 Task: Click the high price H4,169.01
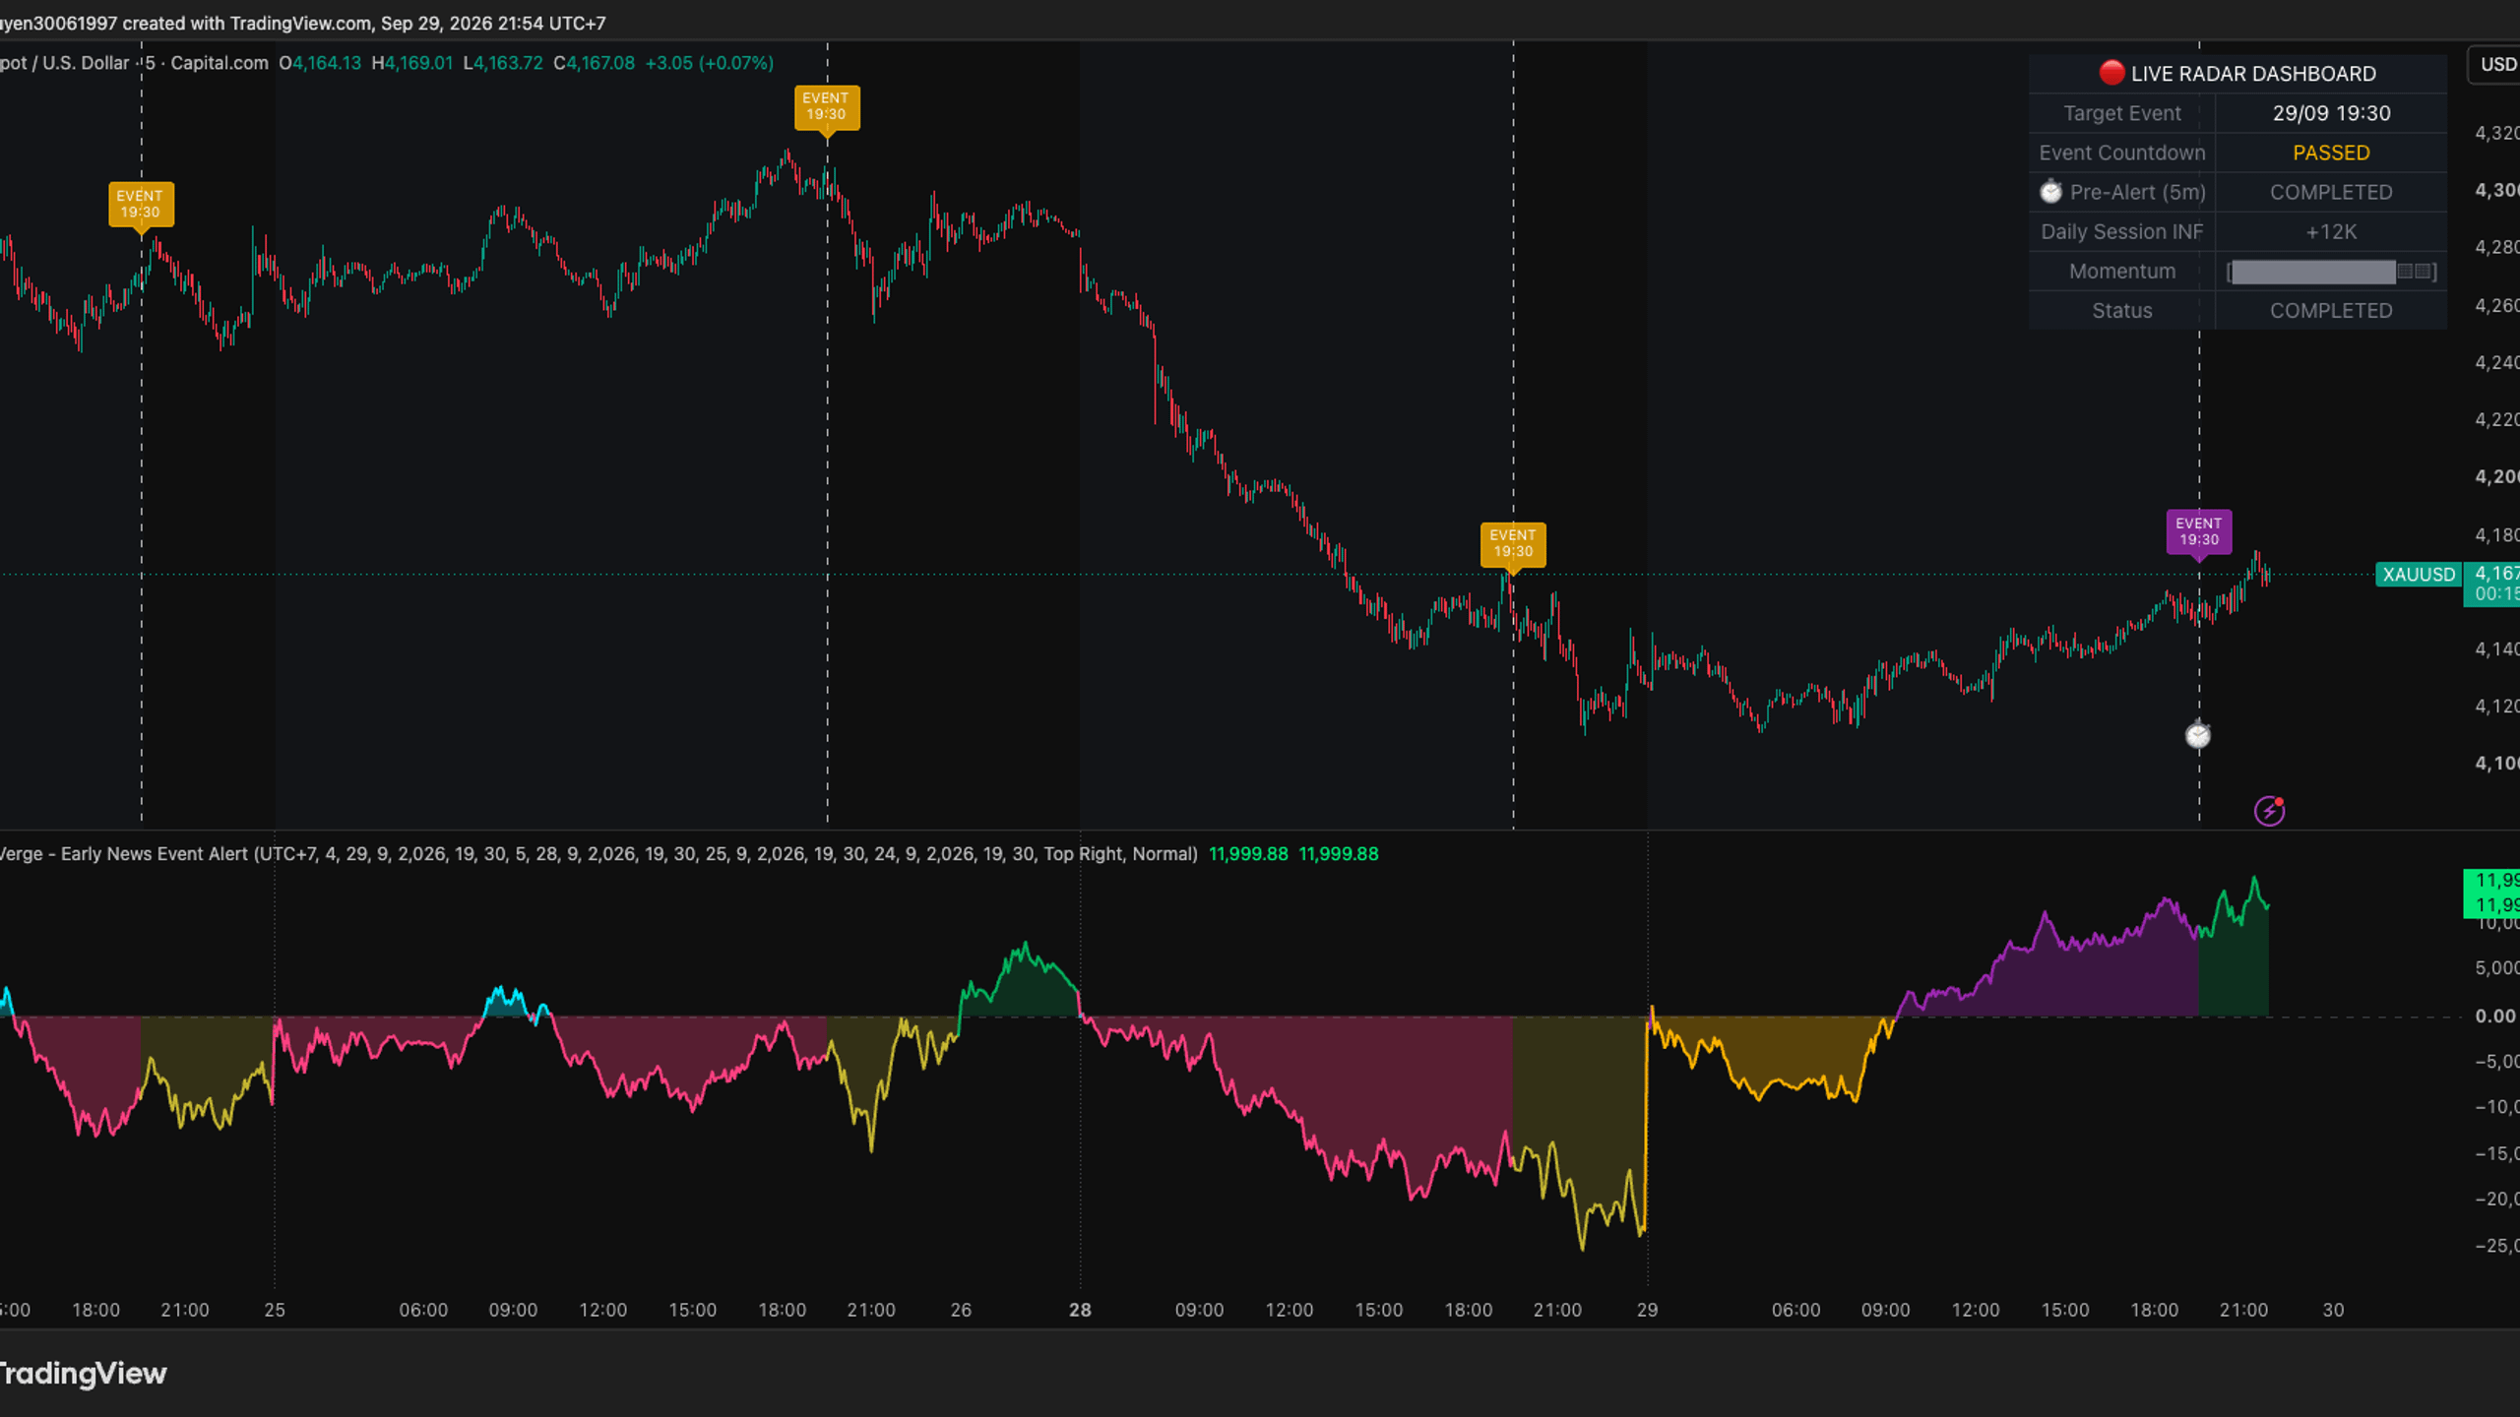pos(412,63)
